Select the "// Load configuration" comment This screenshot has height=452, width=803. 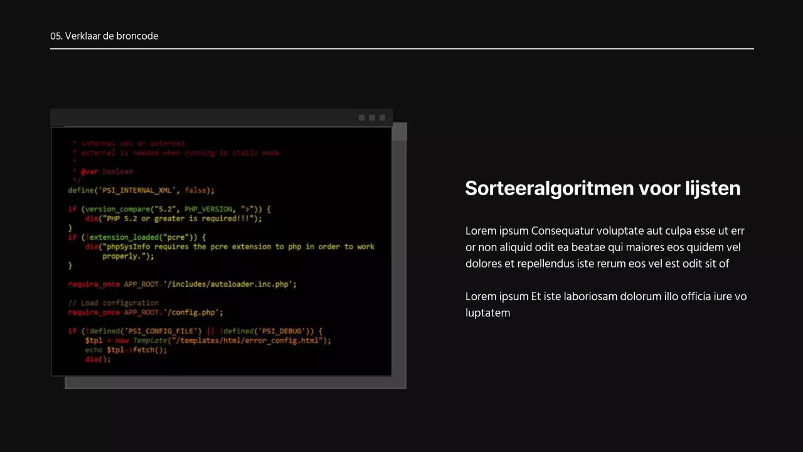(x=113, y=303)
